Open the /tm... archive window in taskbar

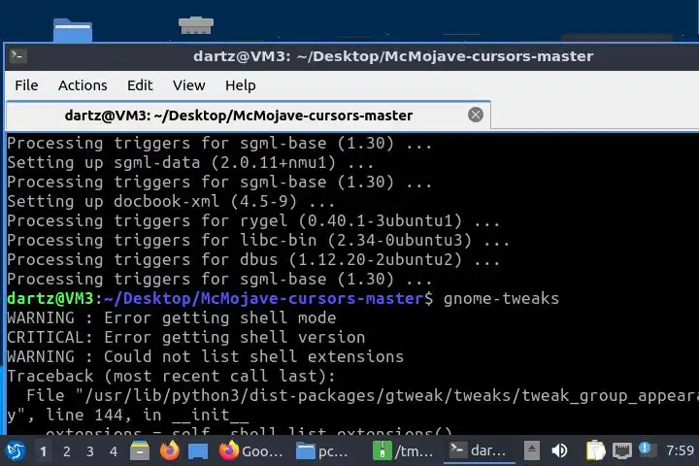pos(403,451)
